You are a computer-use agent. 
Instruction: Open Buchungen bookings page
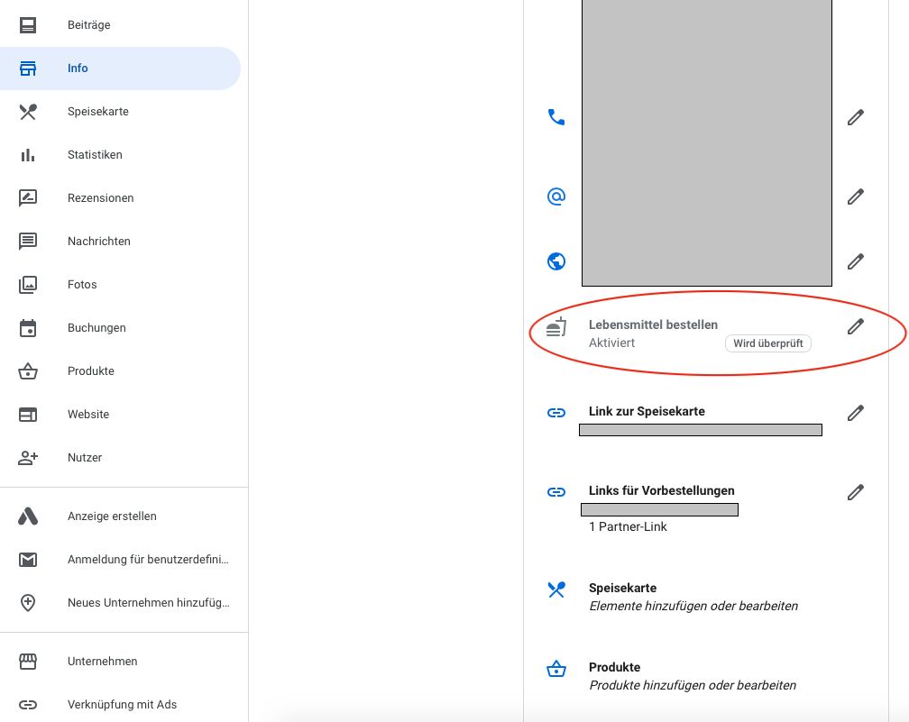pos(96,328)
